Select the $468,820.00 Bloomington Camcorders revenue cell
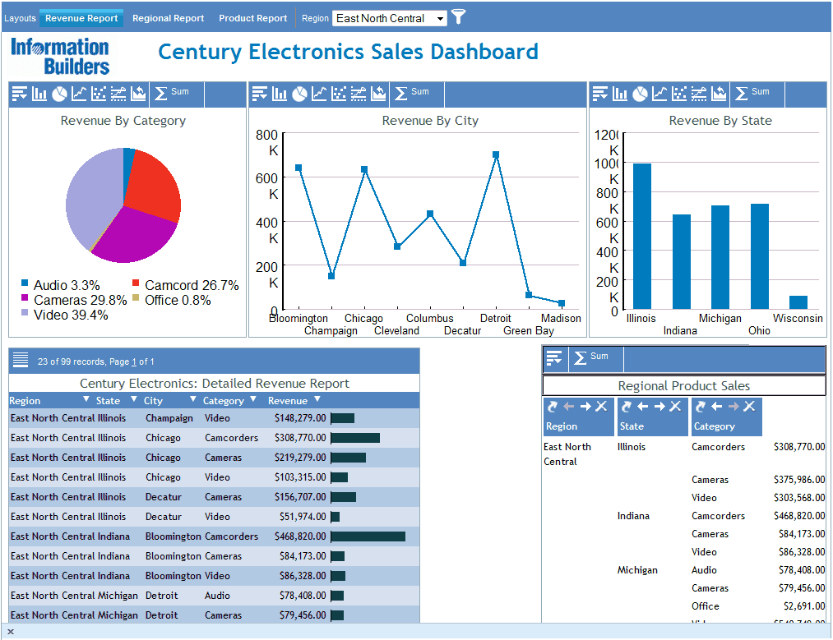The image size is (833, 640). point(300,536)
